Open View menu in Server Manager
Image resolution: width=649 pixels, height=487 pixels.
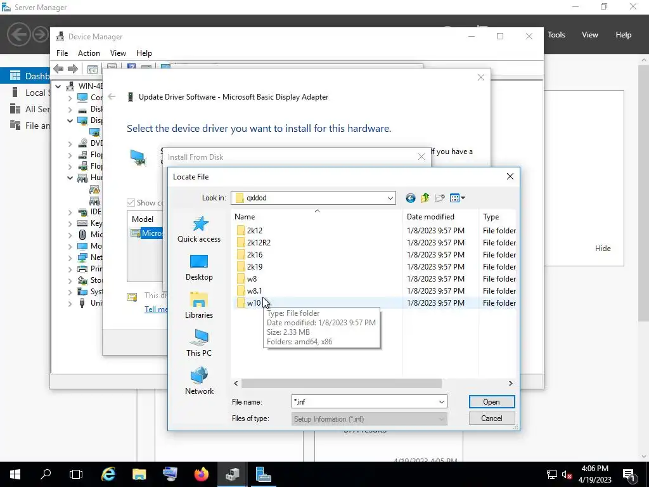pyautogui.click(x=590, y=35)
